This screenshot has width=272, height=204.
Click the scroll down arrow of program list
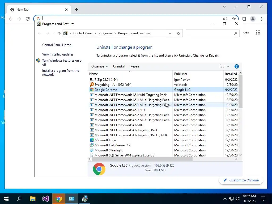pos(240,155)
